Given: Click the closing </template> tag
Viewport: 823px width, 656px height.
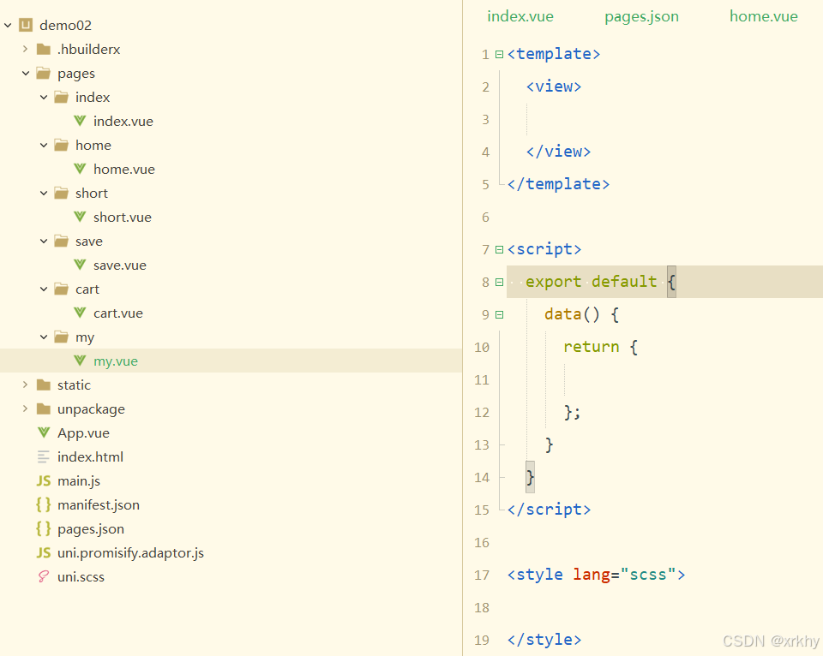Looking at the screenshot, I should click(x=558, y=184).
